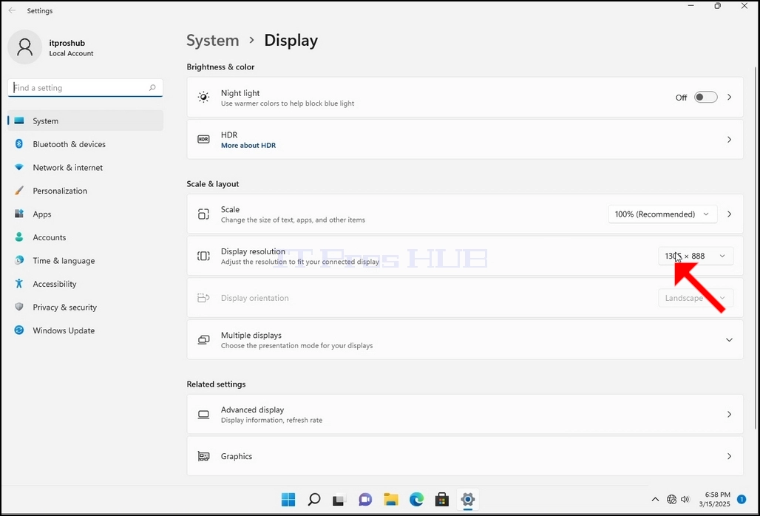Click the Scale row icon
Image resolution: width=760 pixels, height=516 pixels.
point(203,214)
